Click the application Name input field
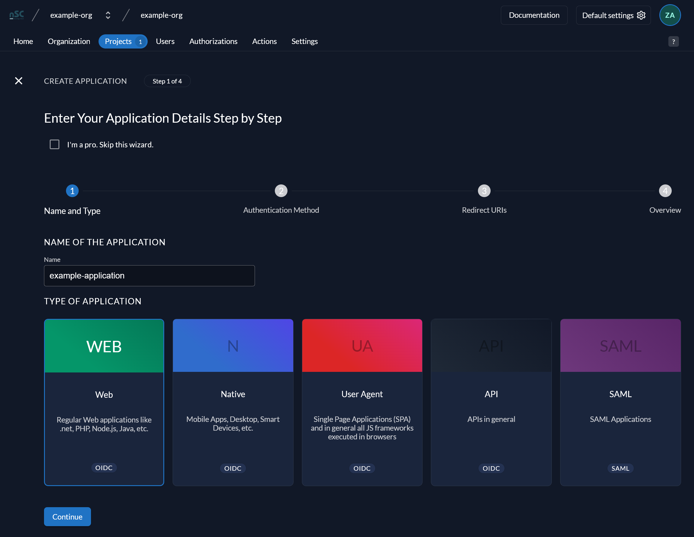 149,275
